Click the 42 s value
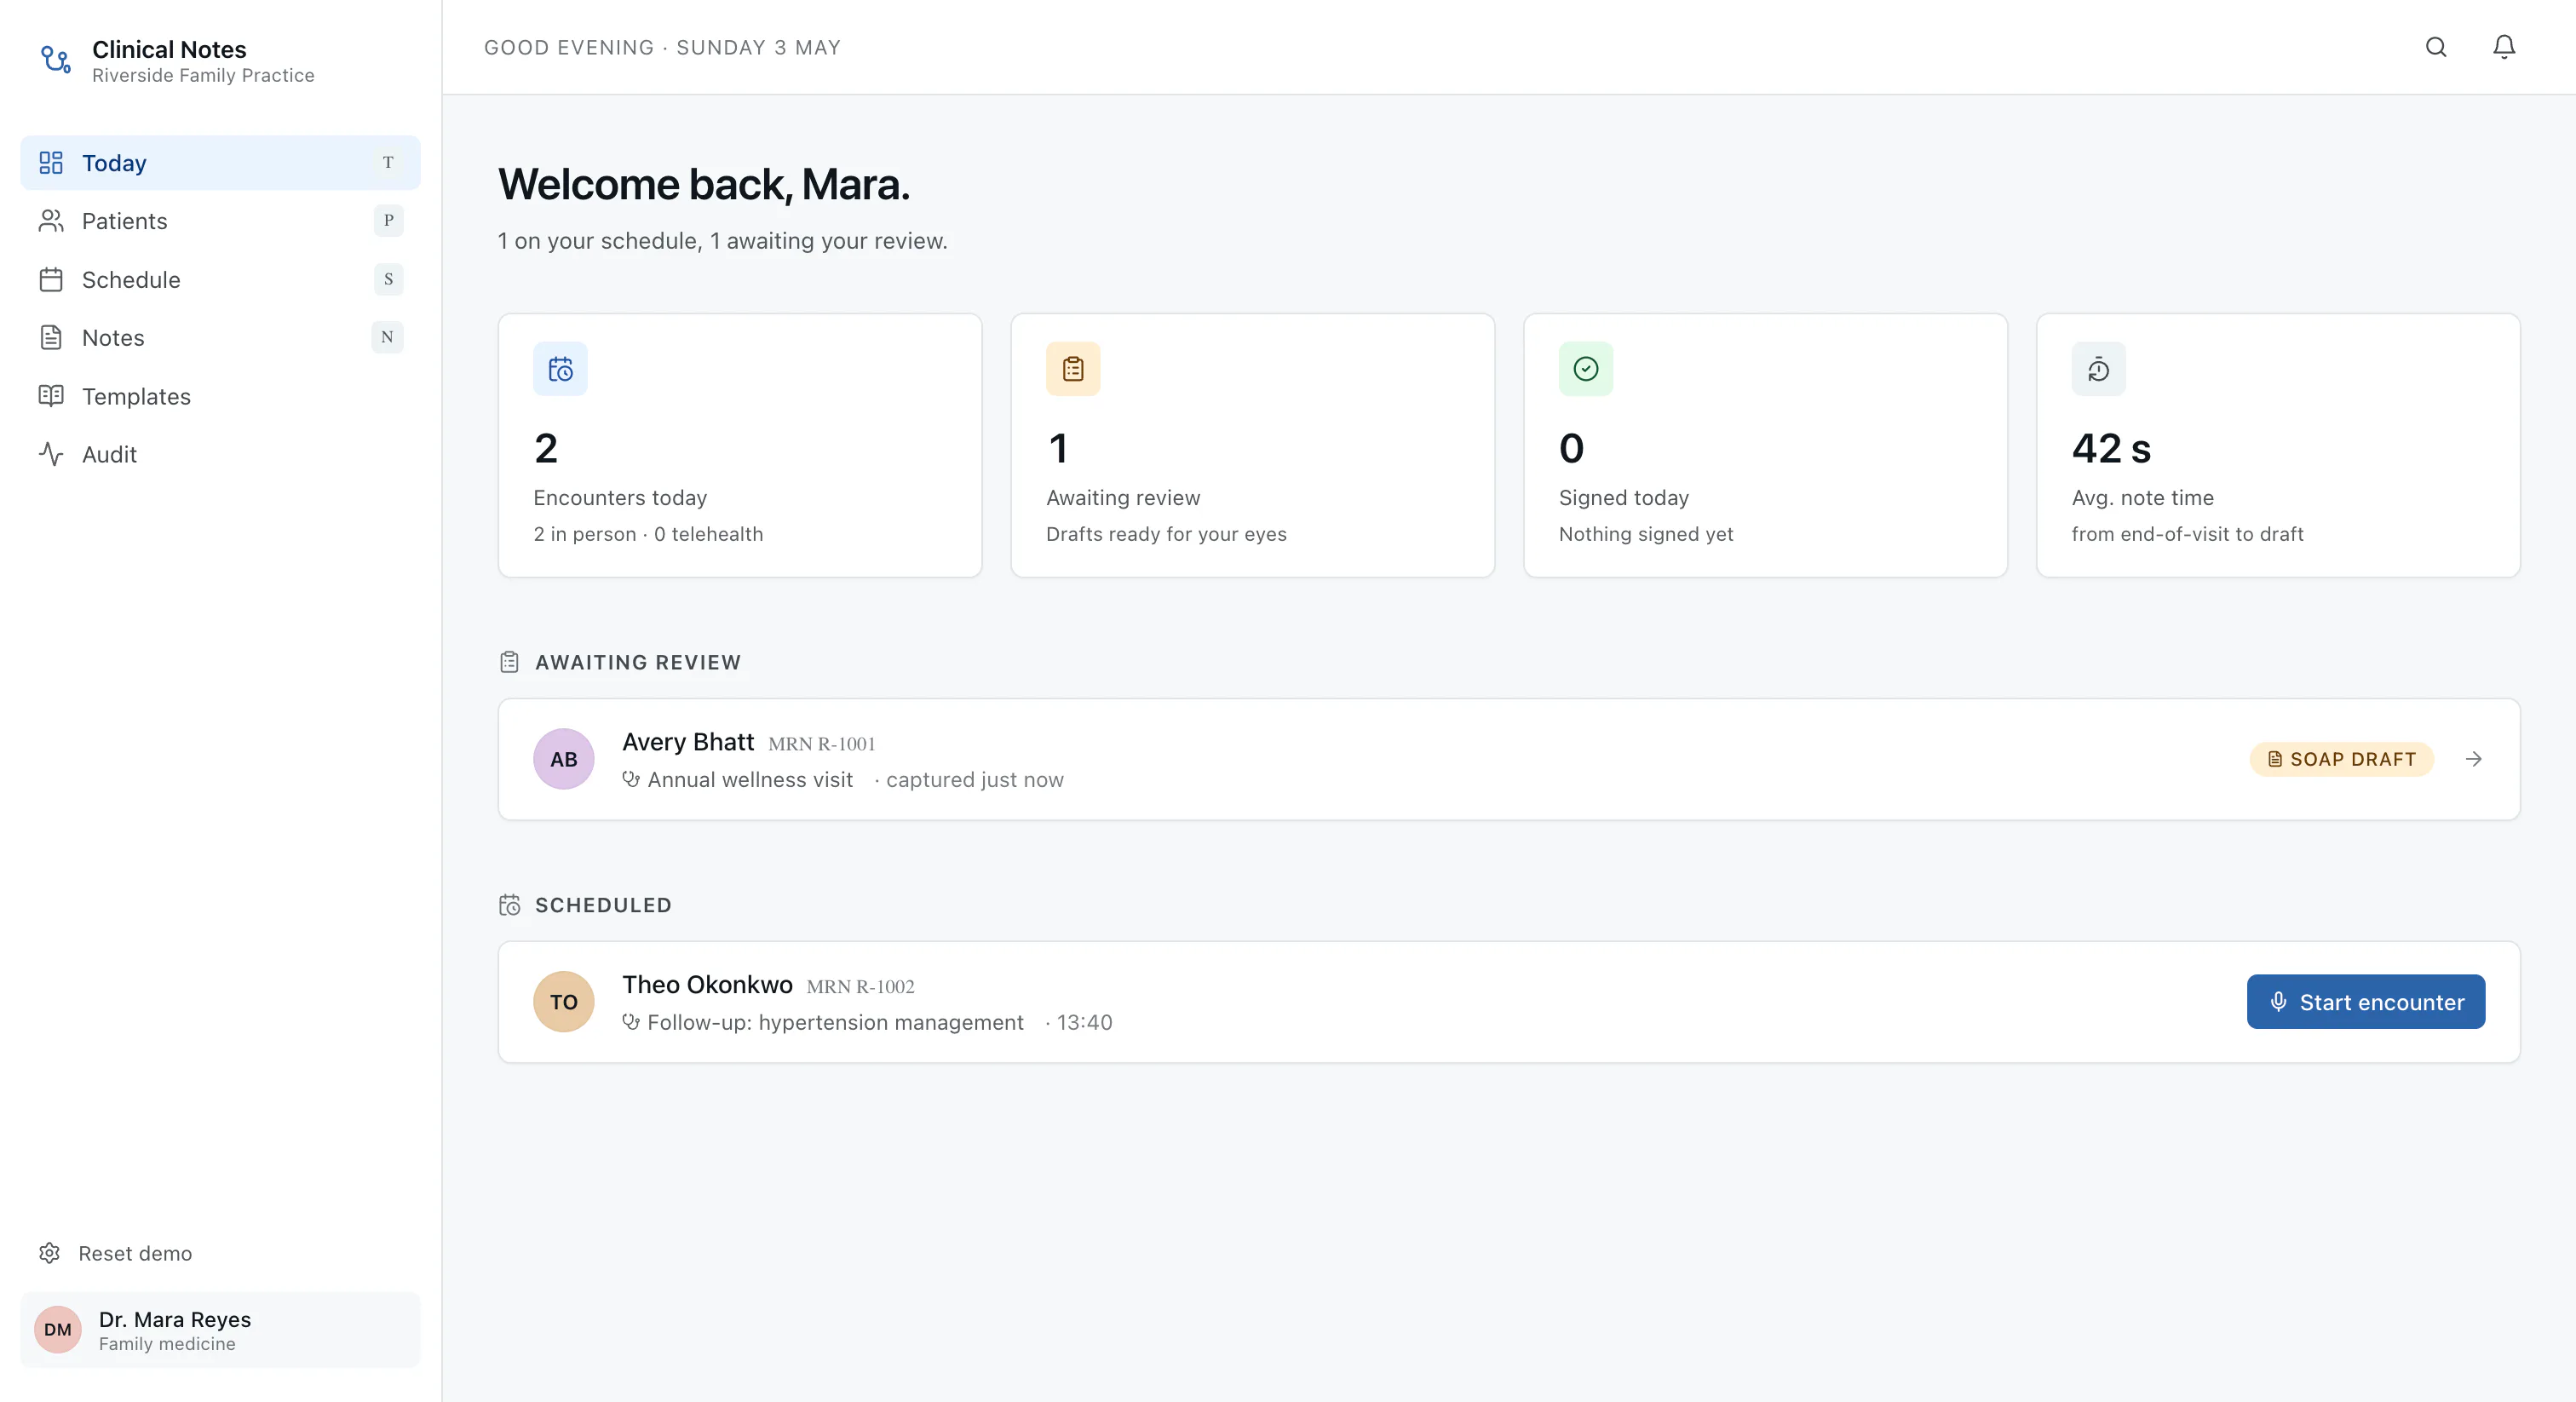2576x1402 pixels. (x=2111, y=448)
